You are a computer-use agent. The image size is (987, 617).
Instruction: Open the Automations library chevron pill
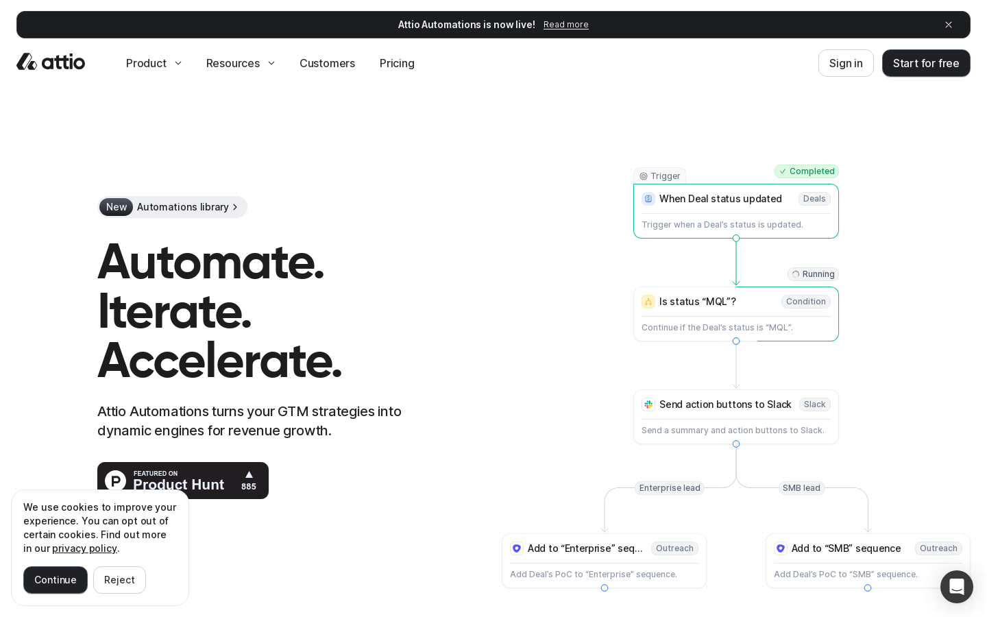click(x=173, y=207)
